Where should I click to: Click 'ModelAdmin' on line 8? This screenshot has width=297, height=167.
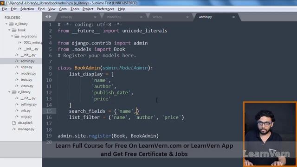pos(133,68)
